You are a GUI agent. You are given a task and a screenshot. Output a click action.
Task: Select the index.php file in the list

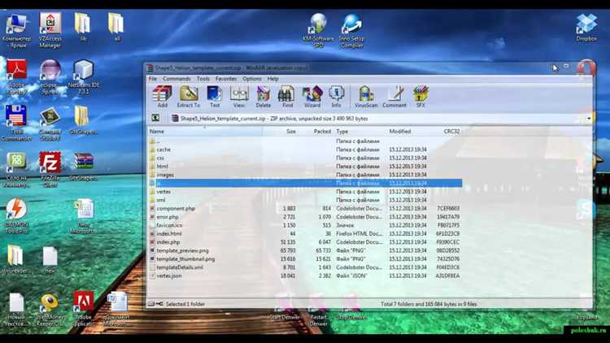pos(168,242)
